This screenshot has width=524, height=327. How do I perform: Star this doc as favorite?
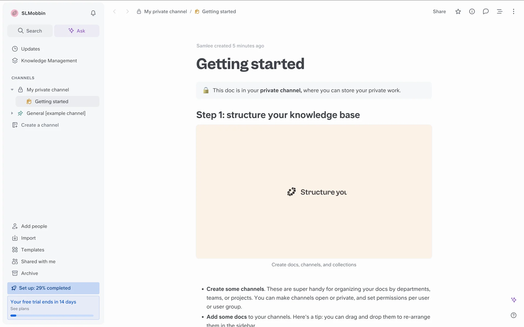(458, 11)
